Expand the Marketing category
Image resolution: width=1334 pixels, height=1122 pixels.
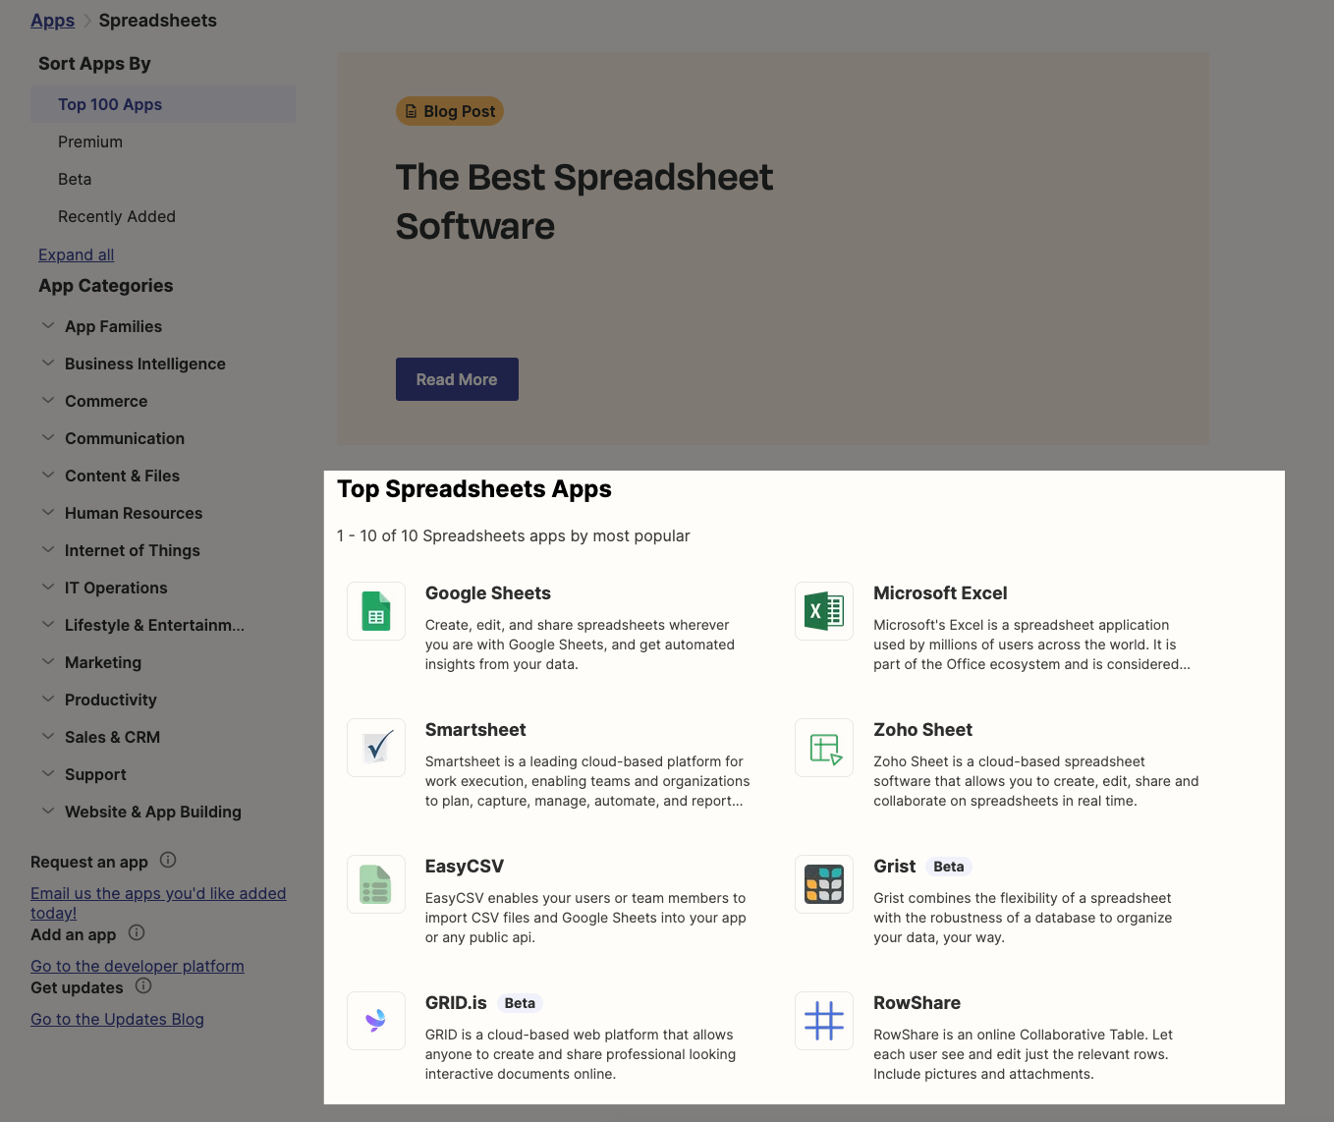point(48,661)
